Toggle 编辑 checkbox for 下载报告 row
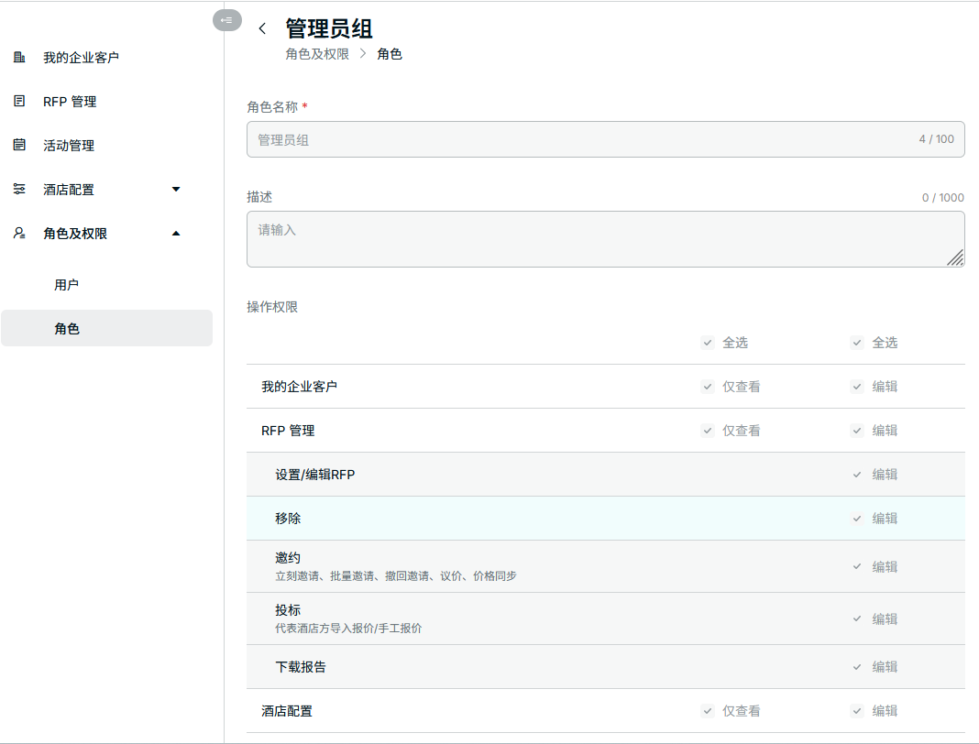Screen dimensions: 979x744 [x=857, y=667]
